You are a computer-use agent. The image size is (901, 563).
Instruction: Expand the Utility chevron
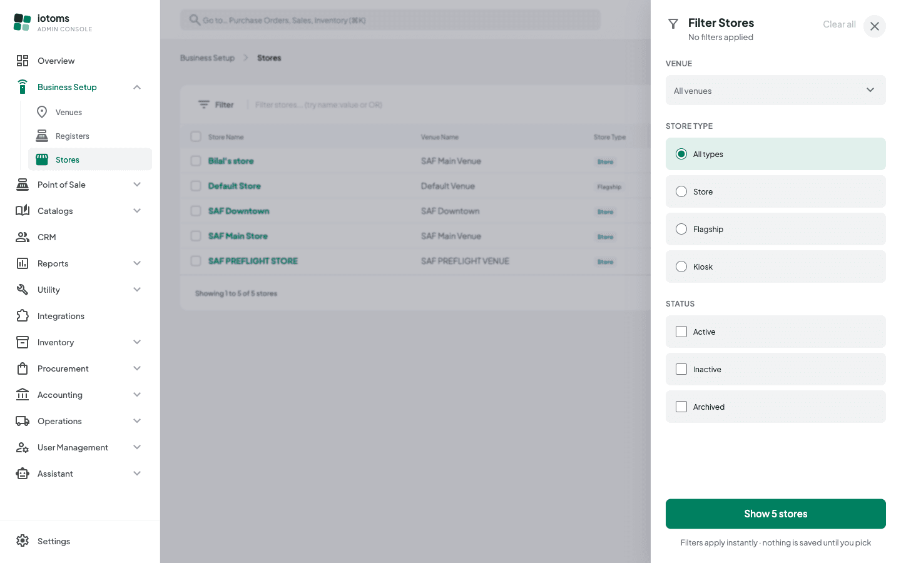click(x=137, y=290)
